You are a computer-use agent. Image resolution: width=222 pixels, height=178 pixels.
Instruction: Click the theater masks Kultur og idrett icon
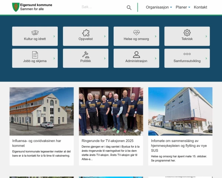point(35,33)
